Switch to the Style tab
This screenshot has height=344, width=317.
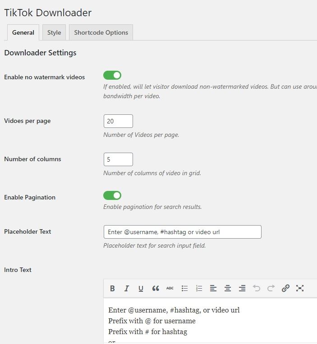tap(54, 32)
